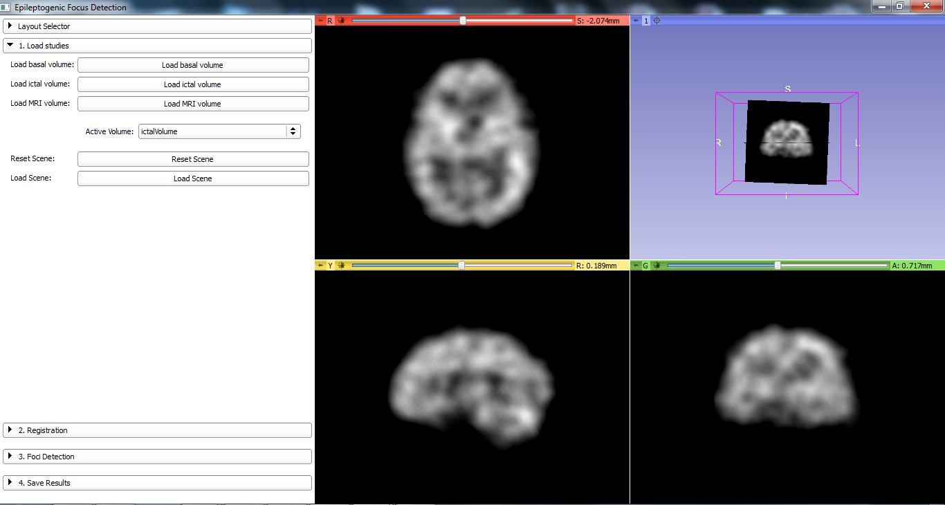Click the pin icon in Red slice view
Image resolution: width=945 pixels, height=505 pixels.
[x=320, y=21]
